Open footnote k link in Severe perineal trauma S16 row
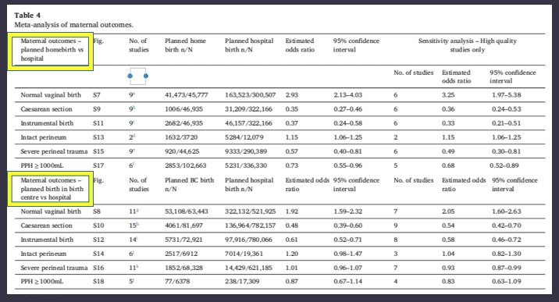The width and height of the screenshot is (559, 302). click(x=137, y=266)
